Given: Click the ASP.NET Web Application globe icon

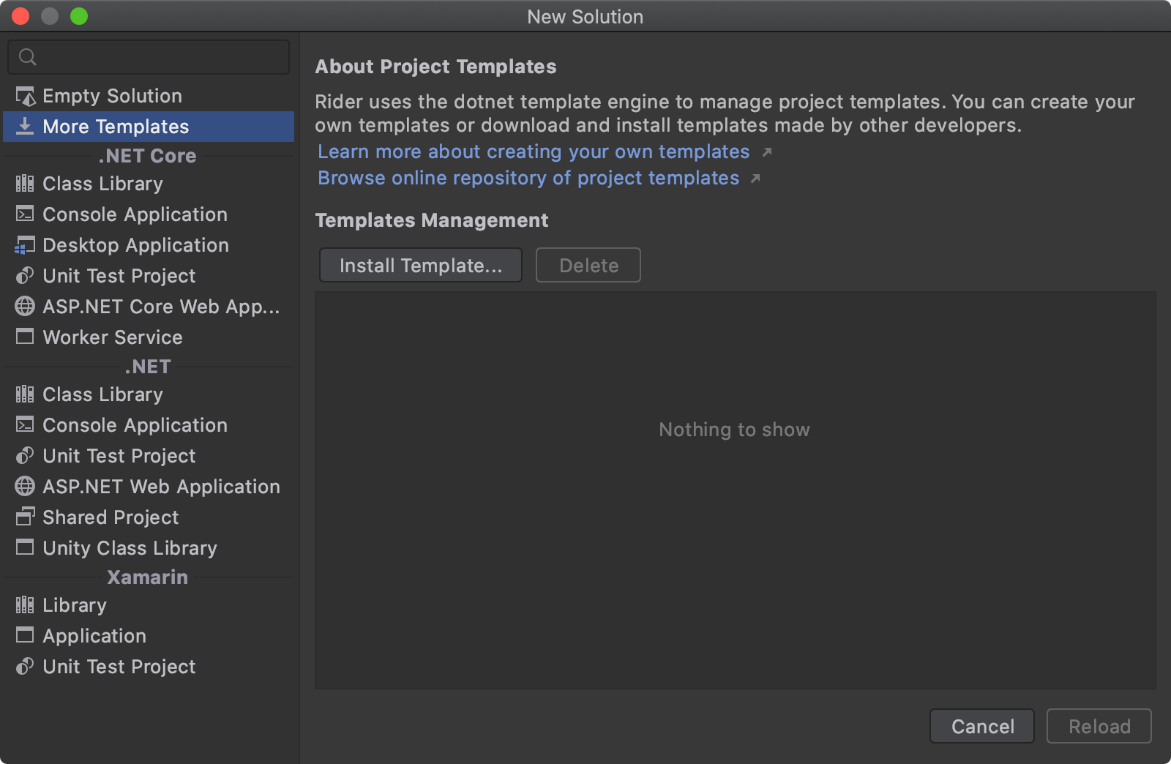Looking at the screenshot, I should tap(25, 487).
